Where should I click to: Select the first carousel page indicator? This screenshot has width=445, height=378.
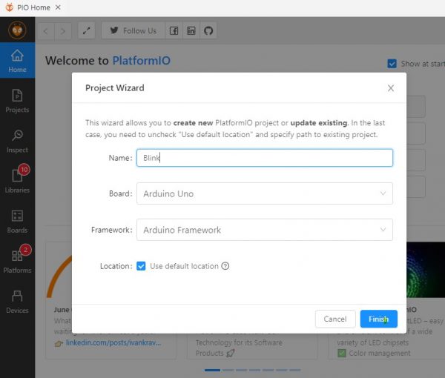click(x=212, y=370)
